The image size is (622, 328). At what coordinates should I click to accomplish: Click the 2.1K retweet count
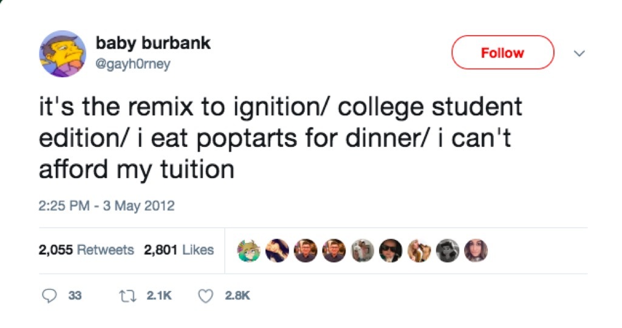point(160,296)
